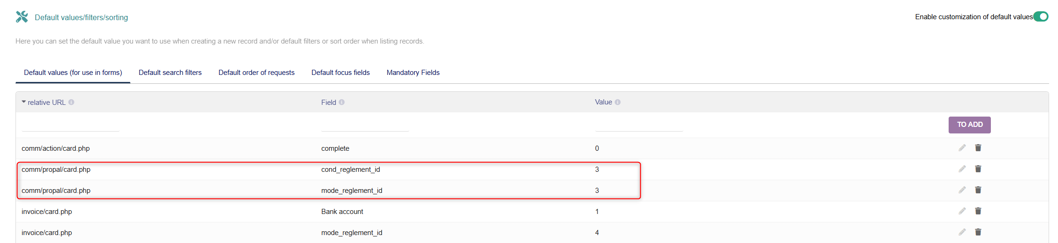
Task: Delete the invoice mode_reglement_id row
Action: [978, 232]
